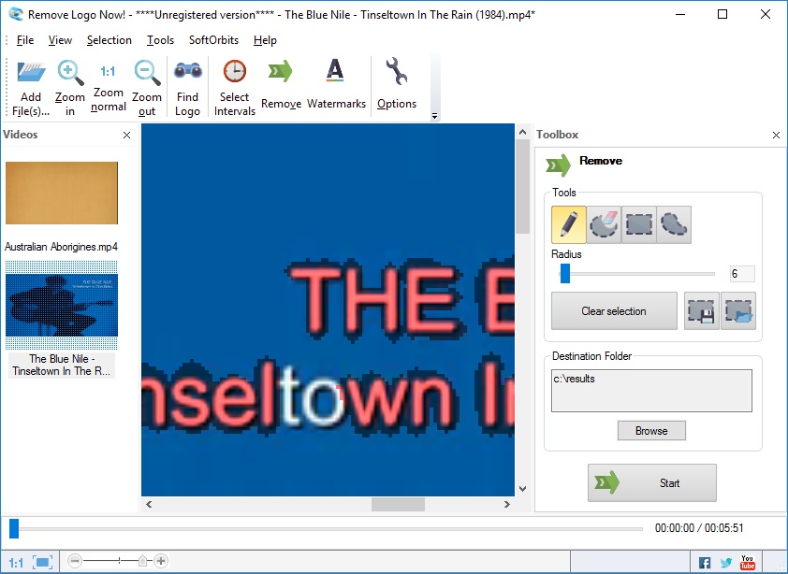Click the Twitter bird icon

(726, 563)
